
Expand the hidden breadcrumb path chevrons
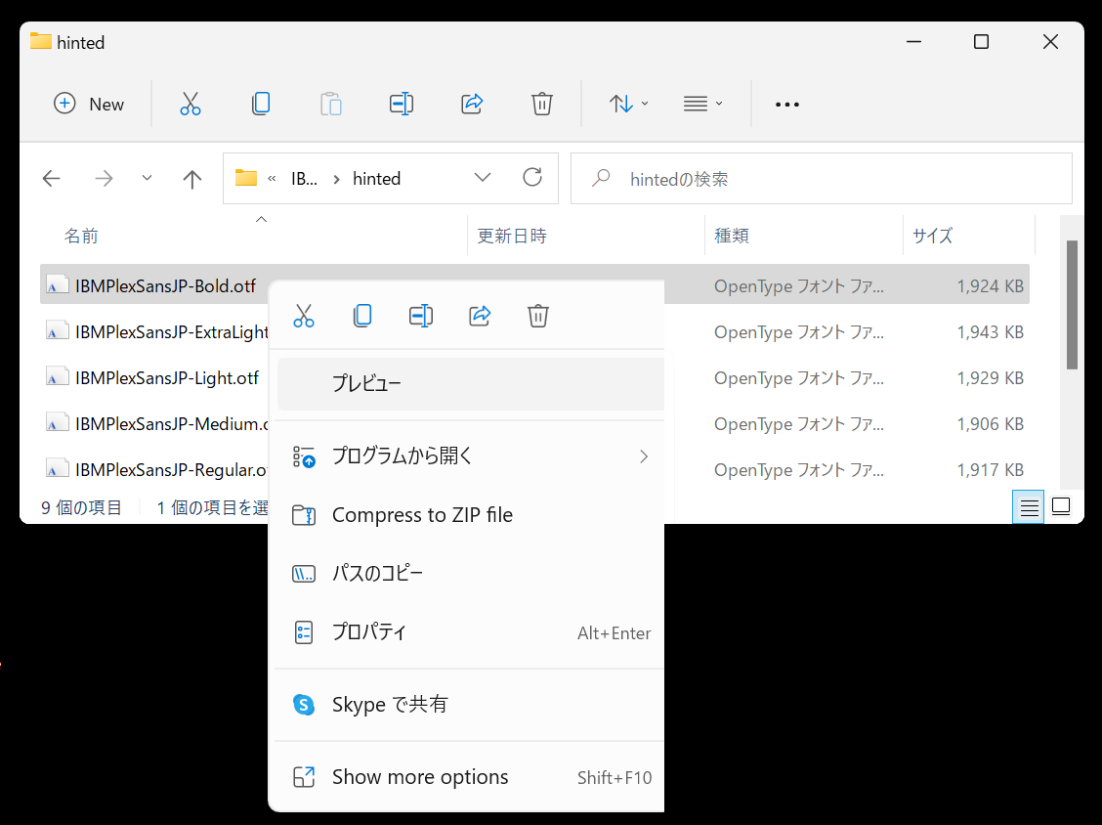pyautogui.click(x=272, y=179)
